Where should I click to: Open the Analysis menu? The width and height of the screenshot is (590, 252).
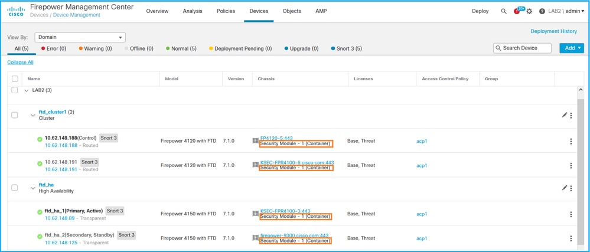coord(193,11)
